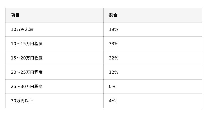
Task: Select the 20～25万円程度 cell
Action: pyautogui.click(x=54, y=72)
